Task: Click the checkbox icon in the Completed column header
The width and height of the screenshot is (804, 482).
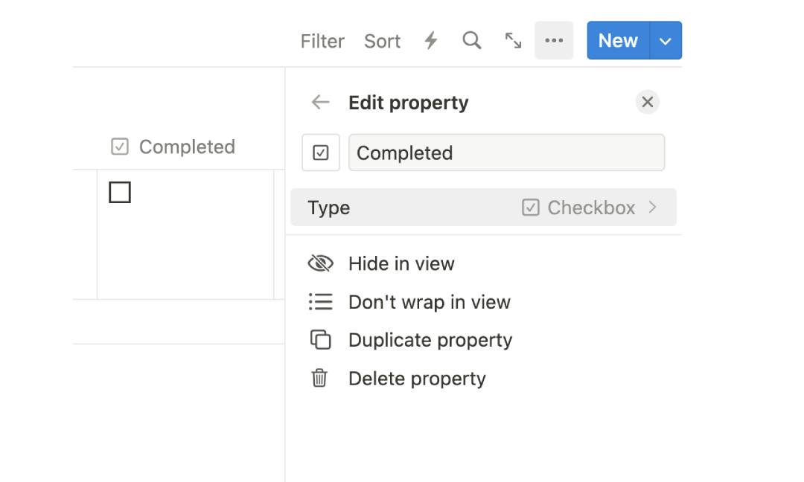Action: coord(119,147)
